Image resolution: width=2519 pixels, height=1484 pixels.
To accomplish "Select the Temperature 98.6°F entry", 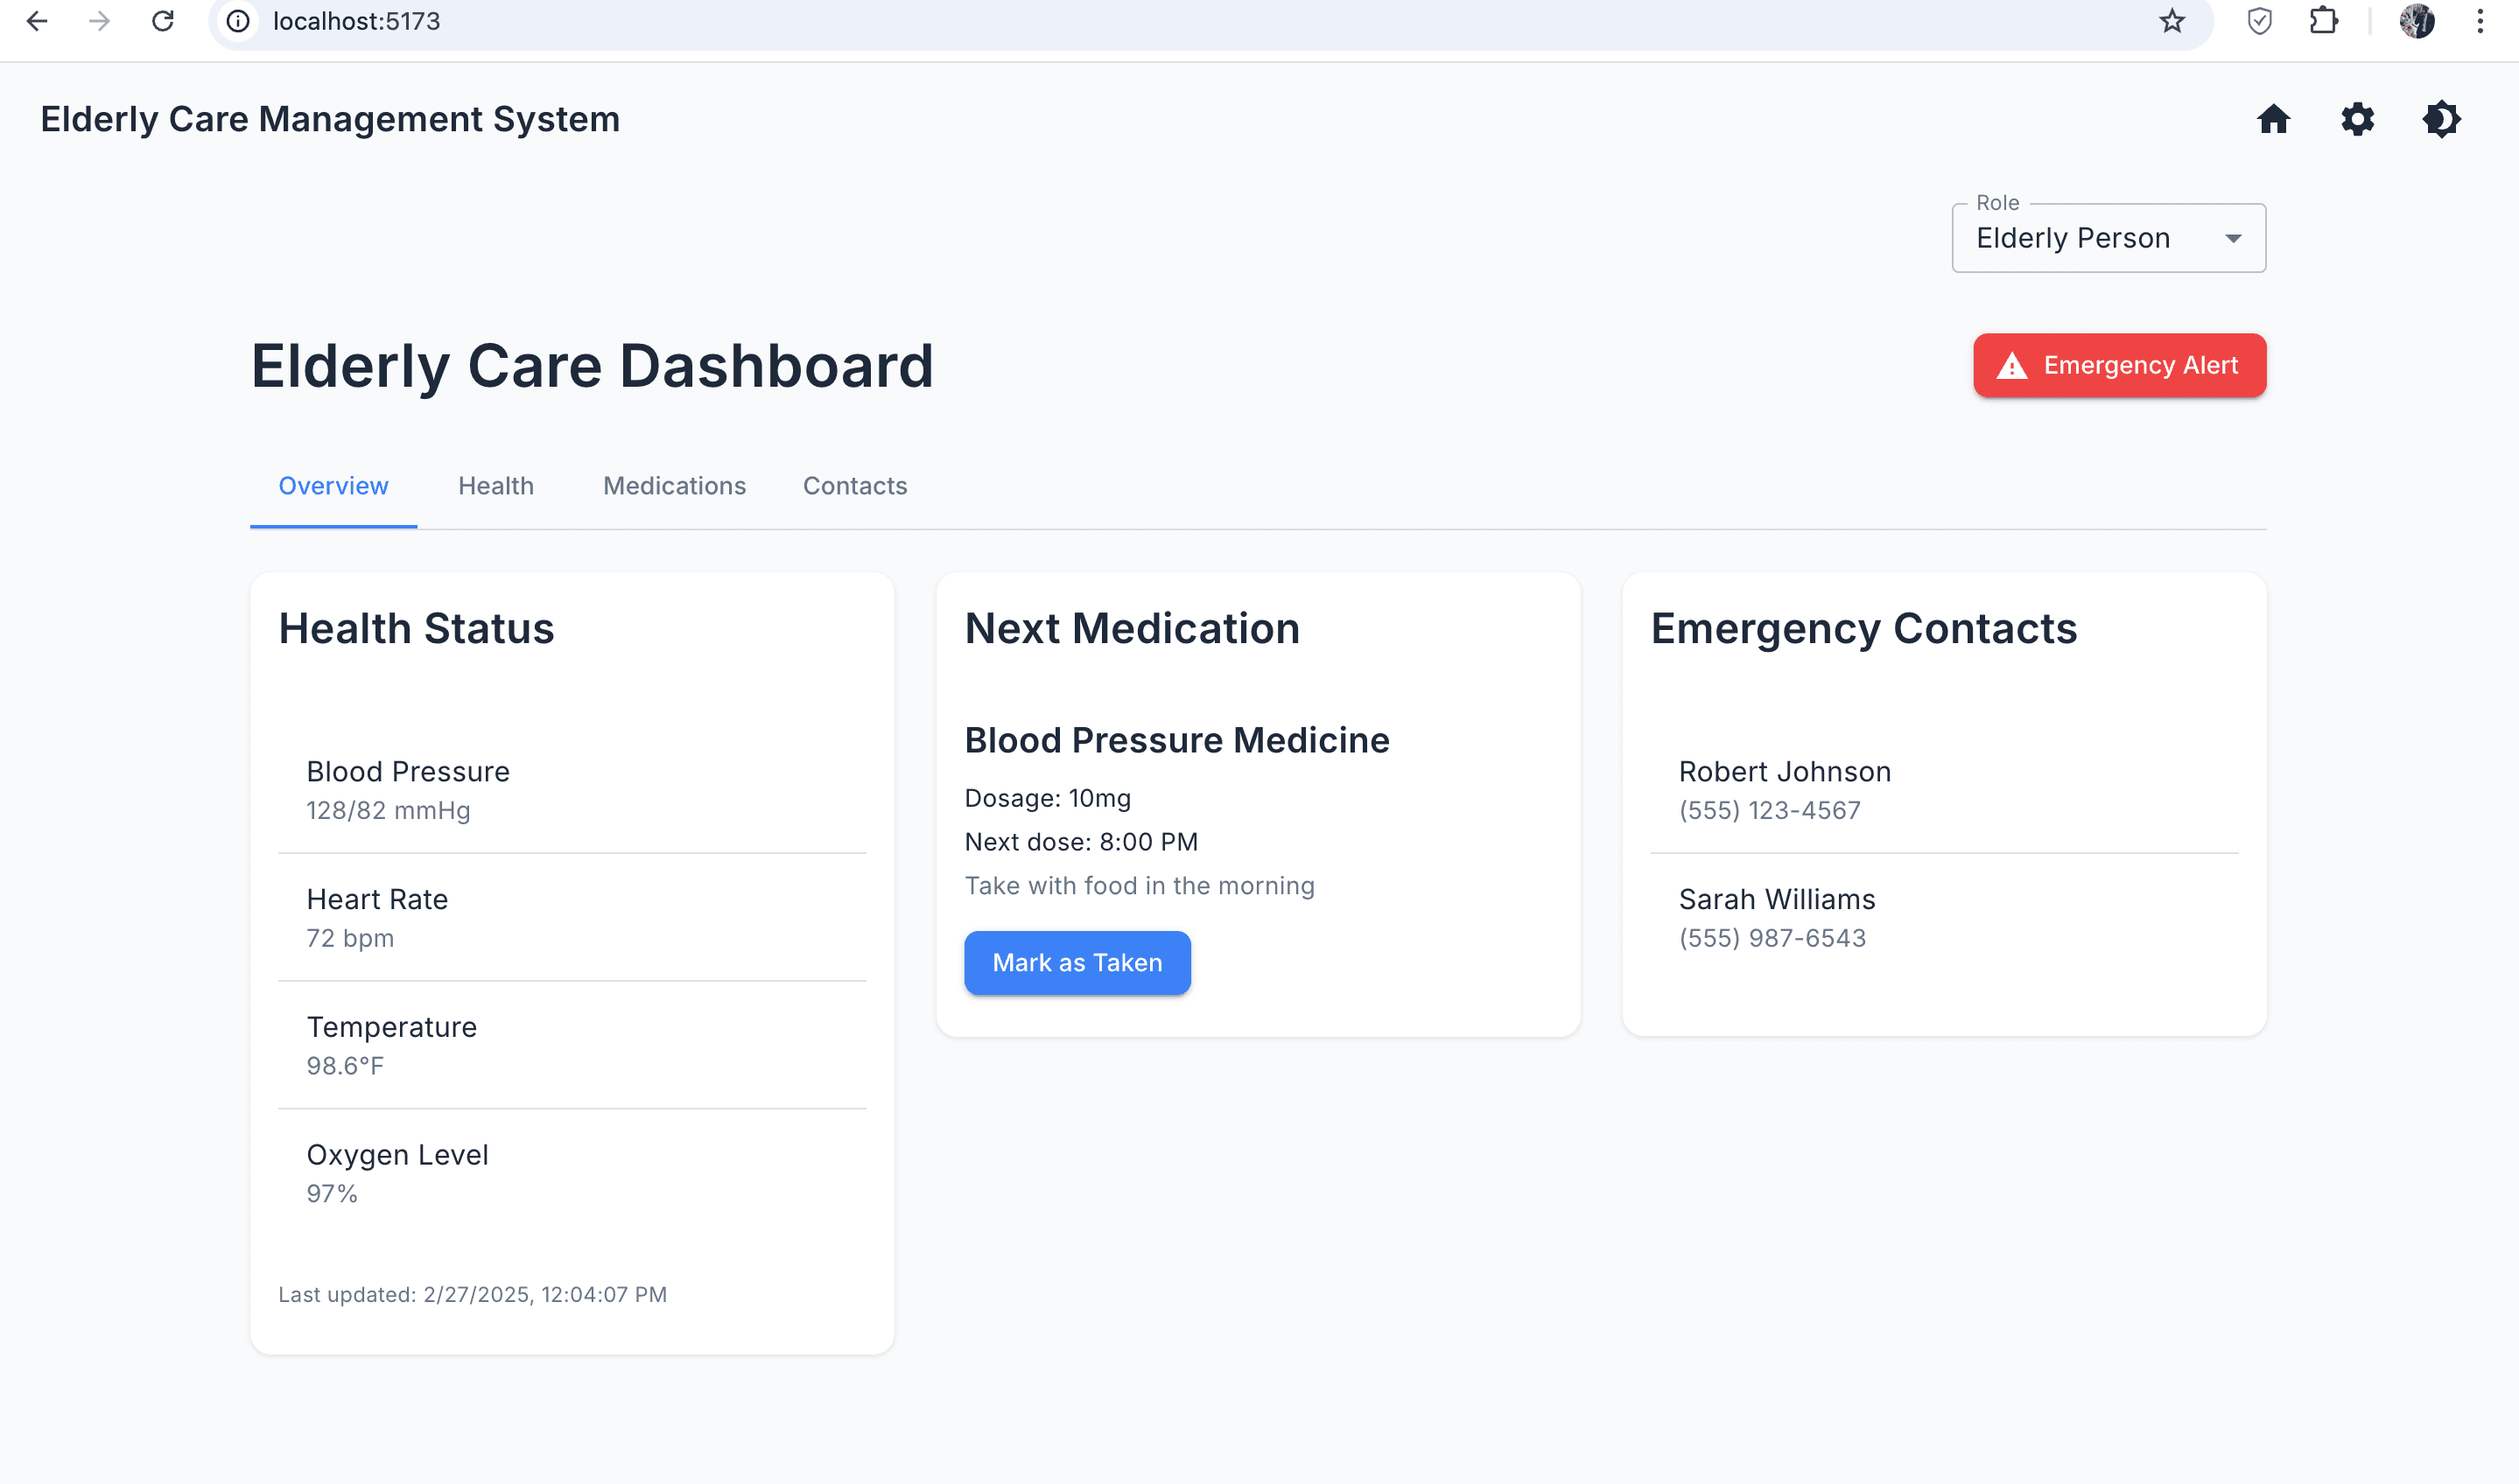I will coord(572,1045).
